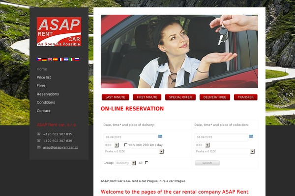Select the German flag language
This screenshot has height=196, width=295.
[44, 59]
